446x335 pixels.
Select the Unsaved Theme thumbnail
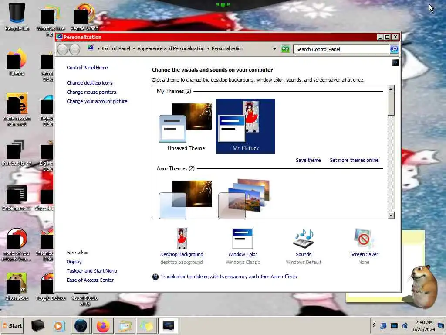[x=186, y=126]
